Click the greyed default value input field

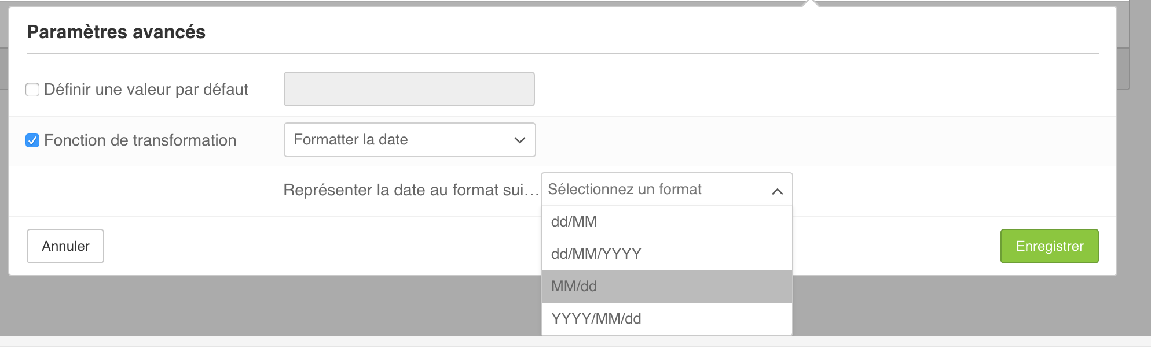tap(409, 89)
